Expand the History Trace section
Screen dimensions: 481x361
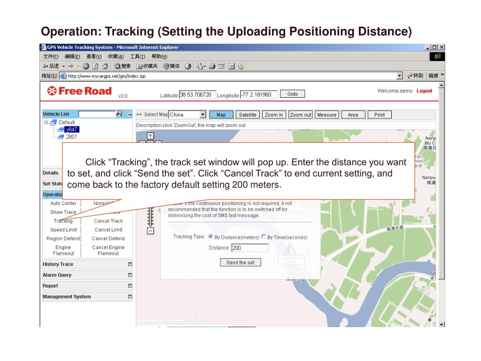[x=130, y=264]
